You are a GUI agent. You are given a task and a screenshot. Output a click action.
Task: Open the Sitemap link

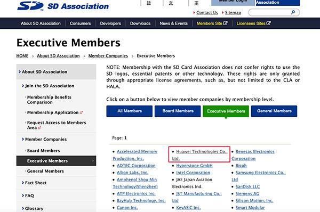[x=233, y=13]
